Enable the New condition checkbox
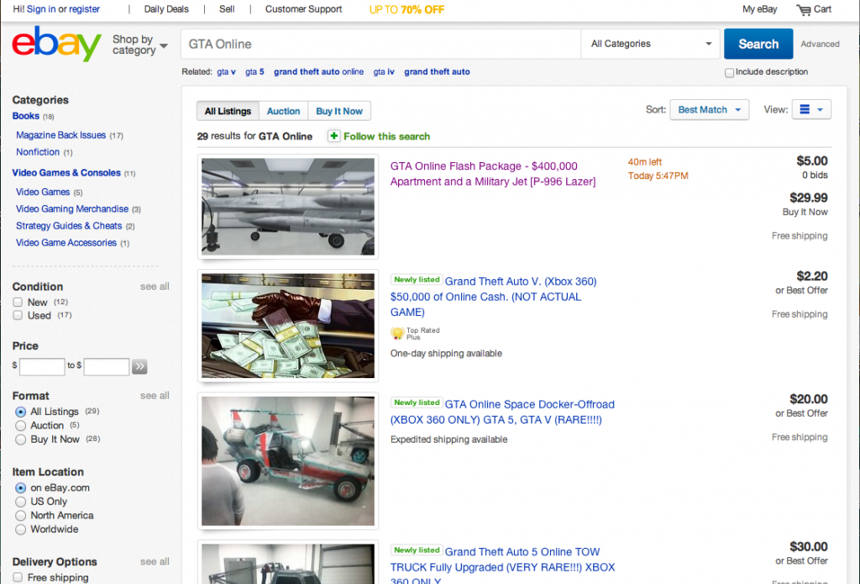860x584 pixels. coord(18,302)
